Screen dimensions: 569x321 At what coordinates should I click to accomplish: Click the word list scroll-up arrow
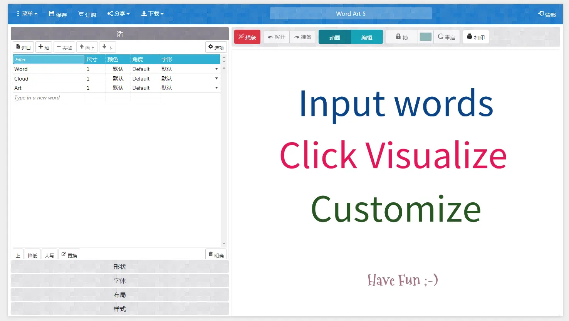click(224, 68)
